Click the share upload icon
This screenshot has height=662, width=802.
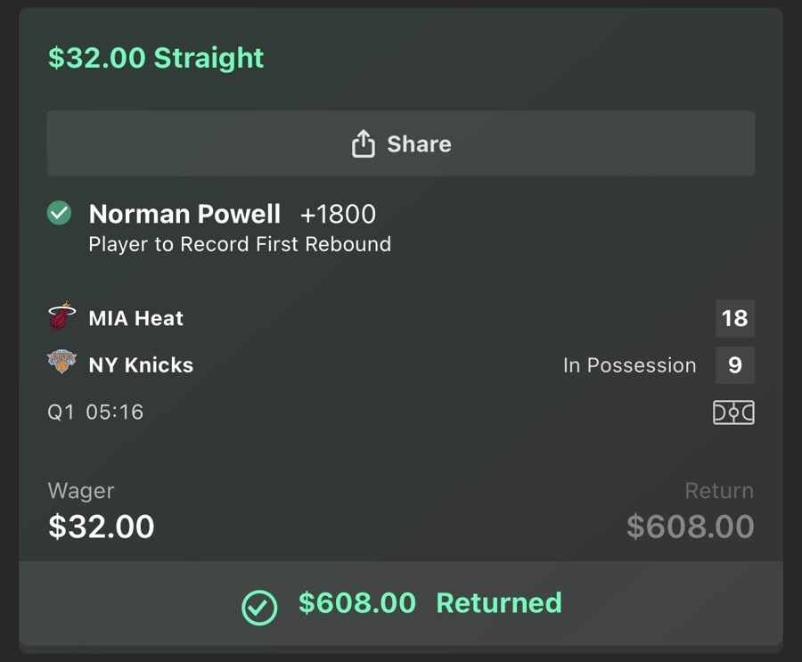[x=364, y=143]
